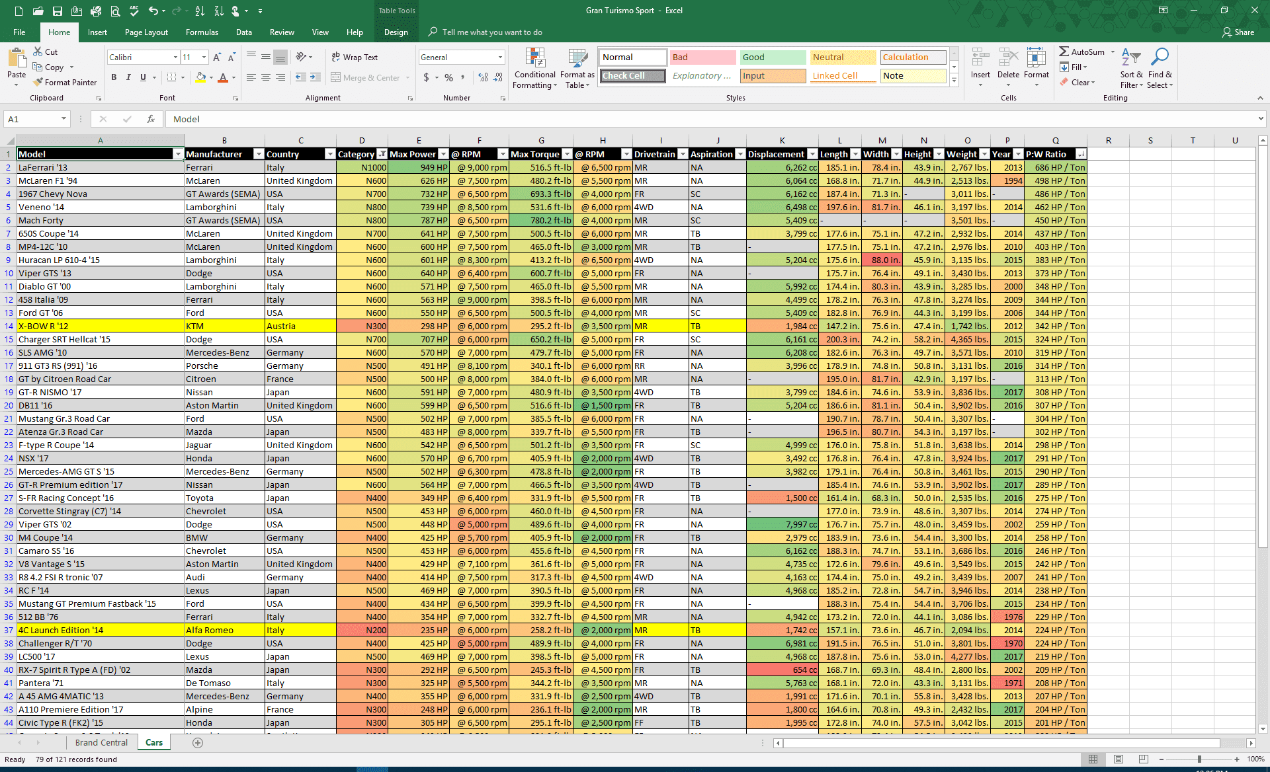Open Conditional Formatting menu
1270x772 pixels.
(535, 67)
